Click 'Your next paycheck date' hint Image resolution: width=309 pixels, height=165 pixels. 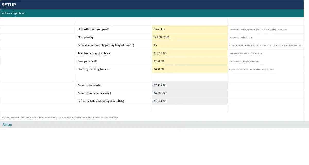coord(241,37)
